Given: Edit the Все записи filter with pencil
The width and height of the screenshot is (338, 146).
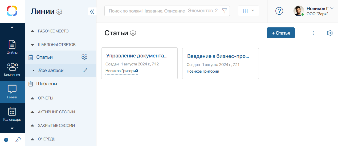Looking at the screenshot, I should pyautogui.click(x=85, y=70).
